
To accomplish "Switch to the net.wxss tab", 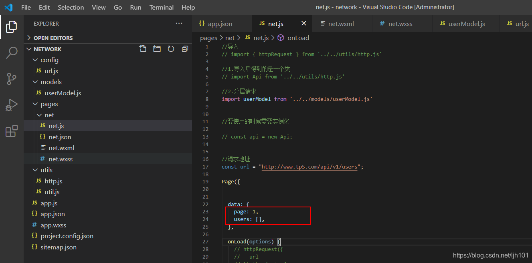I will (403, 24).
